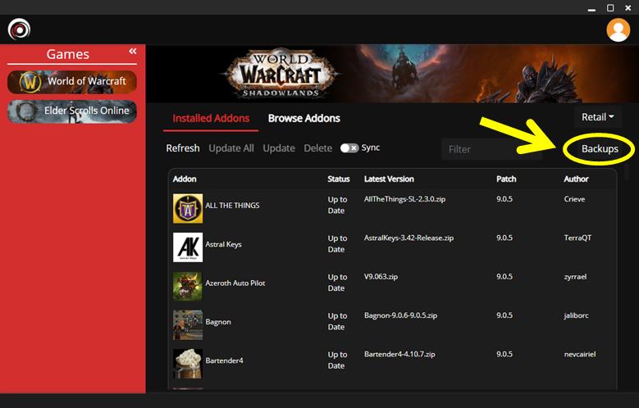The image size is (639, 408).
Task: Click the Update button
Action: coord(279,148)
